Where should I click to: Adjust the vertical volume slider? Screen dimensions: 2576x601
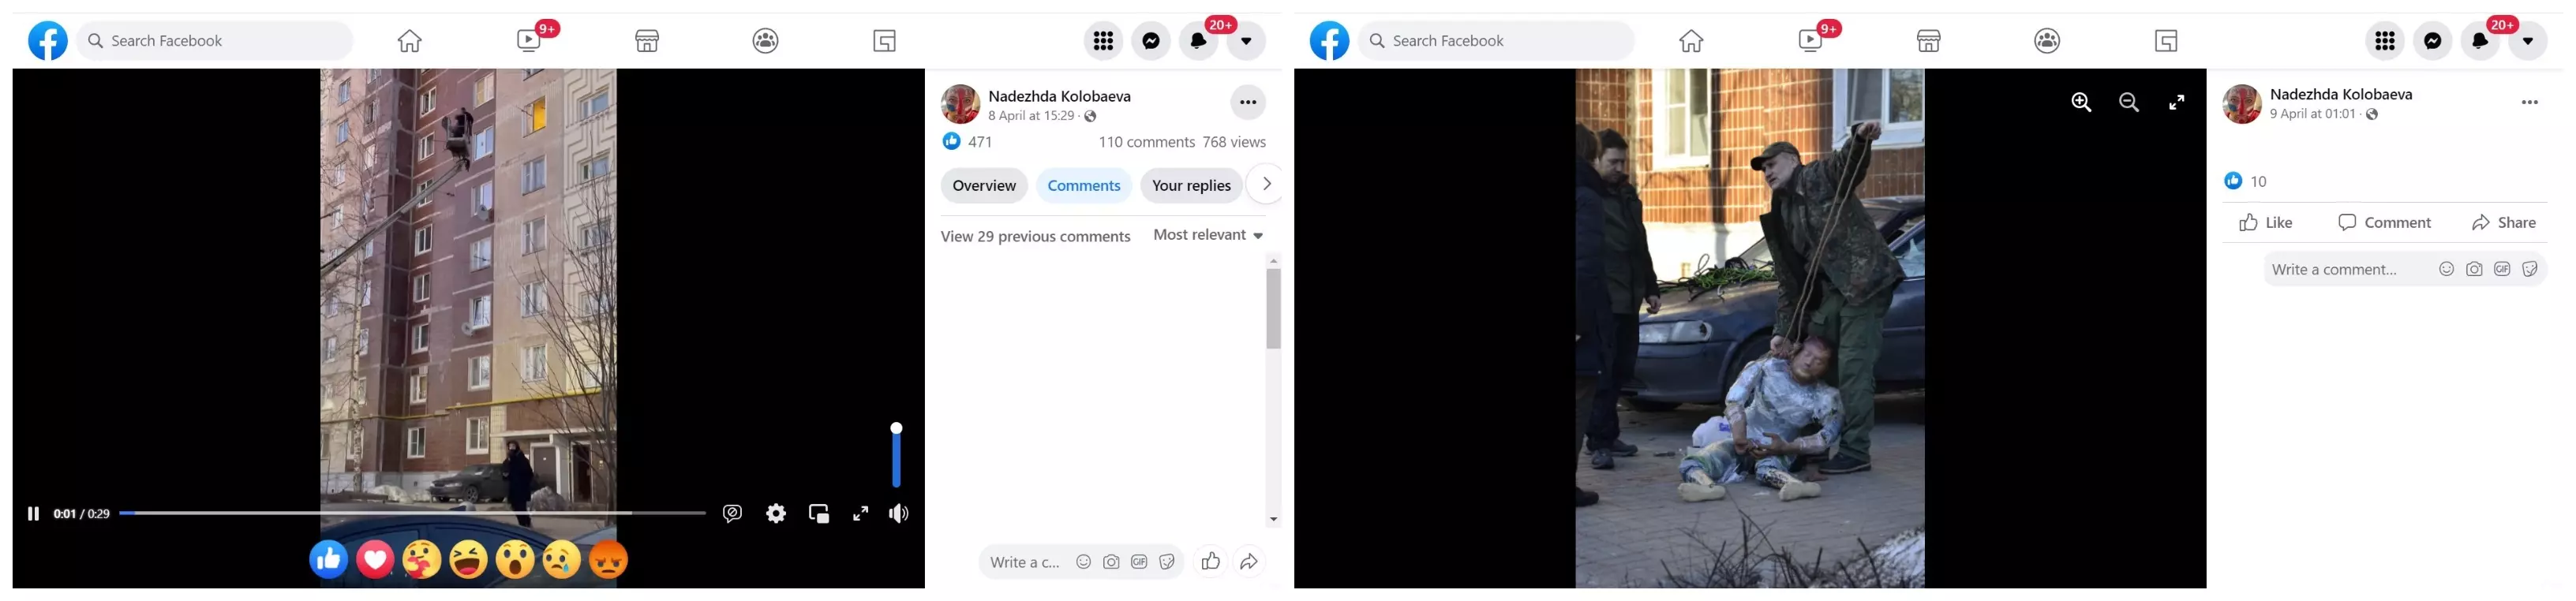896,455
